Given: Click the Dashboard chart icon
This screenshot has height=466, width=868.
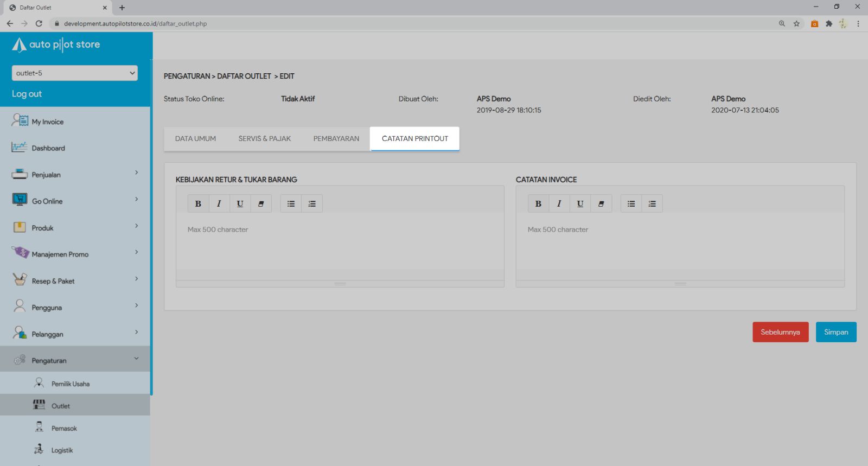Looking at the screenshot, I should [20, 148].
